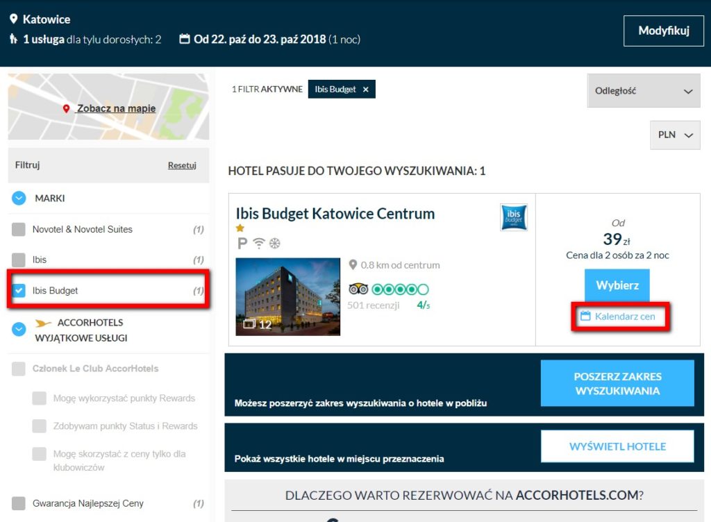Open the Odległość sort dropdown

point(644,91)
